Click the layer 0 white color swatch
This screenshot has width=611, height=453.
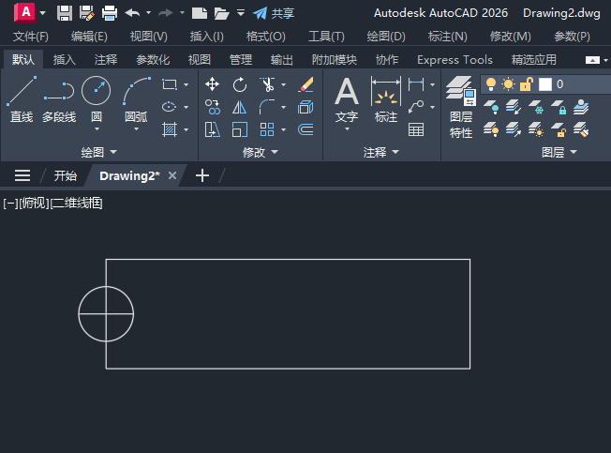click(545, 84)
